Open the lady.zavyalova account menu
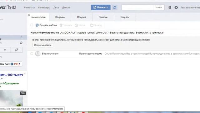Screen dimensions: 200x113 (191, 8)
